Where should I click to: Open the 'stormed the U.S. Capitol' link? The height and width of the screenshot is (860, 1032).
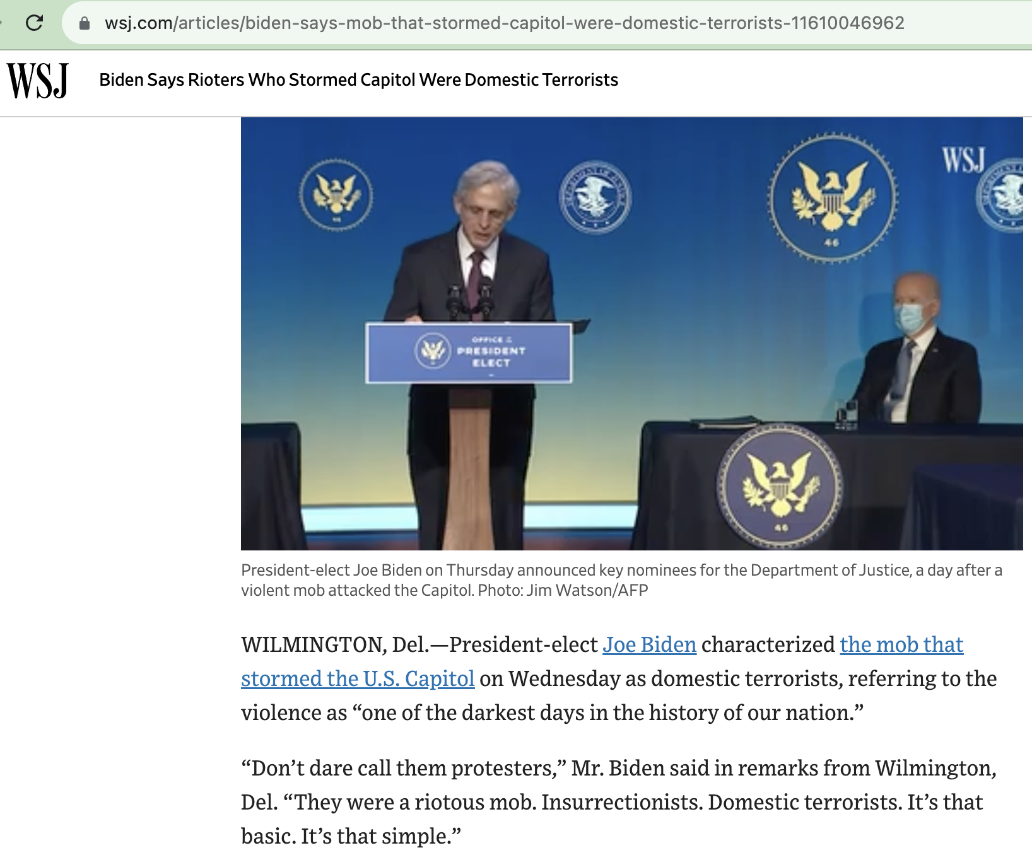358,678
